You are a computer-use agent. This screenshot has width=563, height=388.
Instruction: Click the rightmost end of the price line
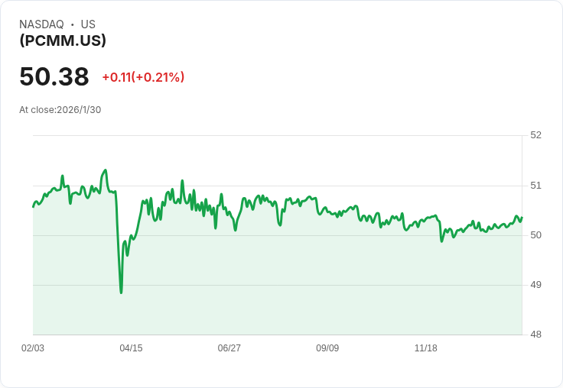522,218
